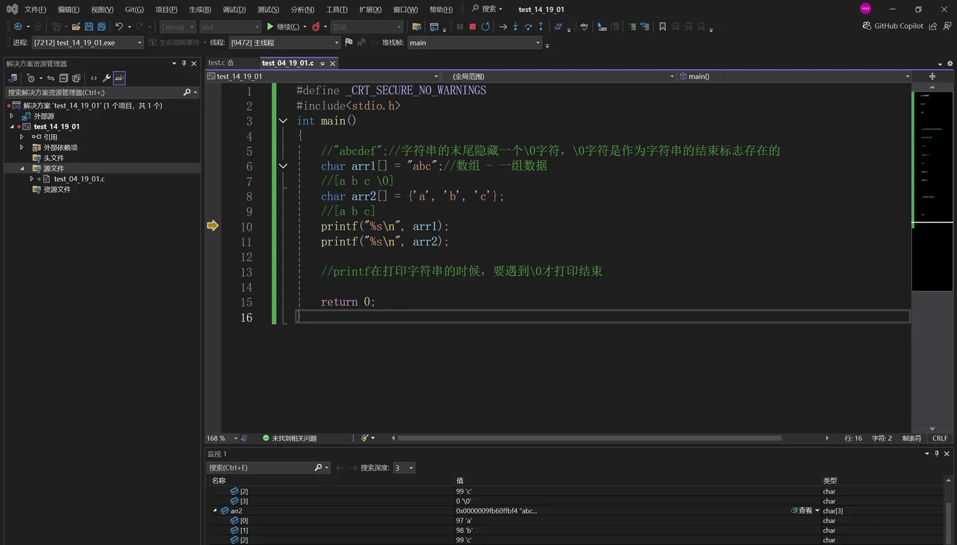This screenshot has width=957, height=545.
Task: Click the Step Over icon
Action: click(528, 27)
